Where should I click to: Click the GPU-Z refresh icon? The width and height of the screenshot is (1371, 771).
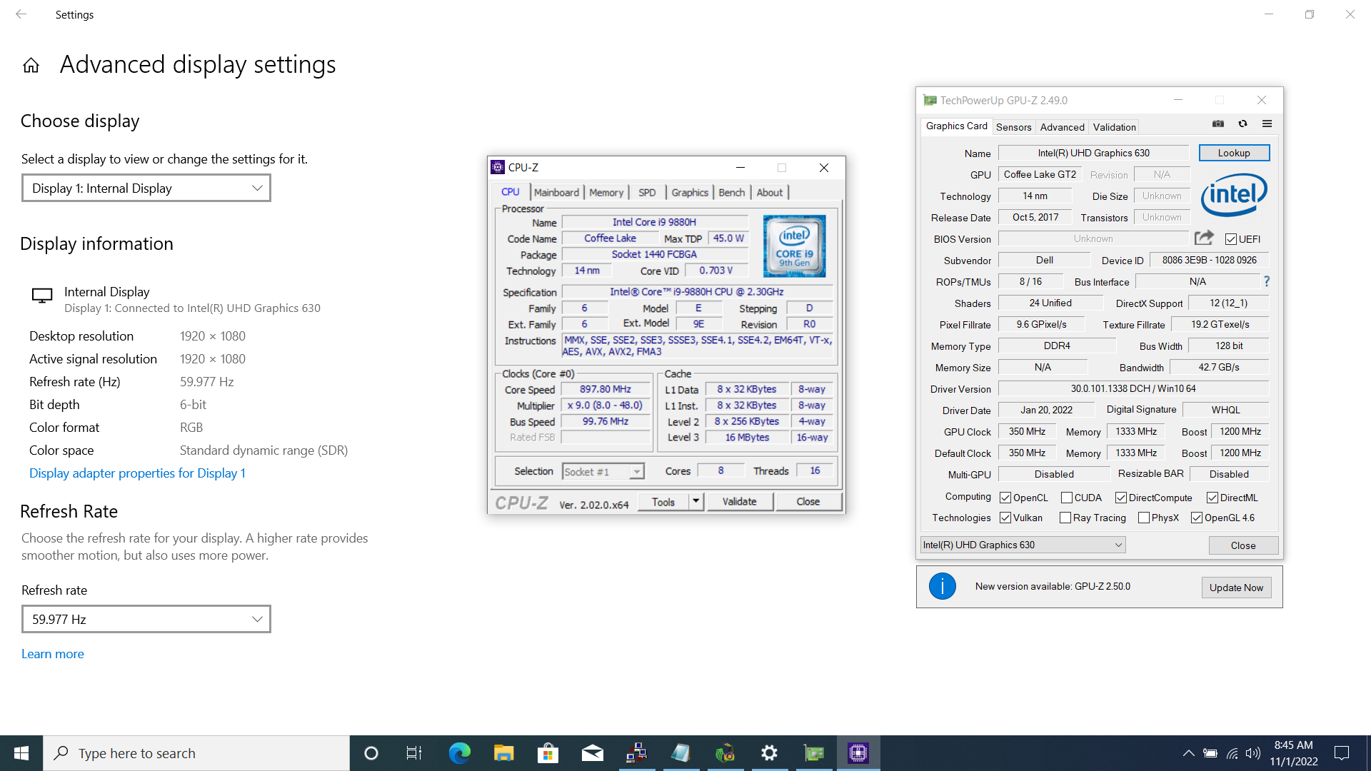(x=1242, y=124)
